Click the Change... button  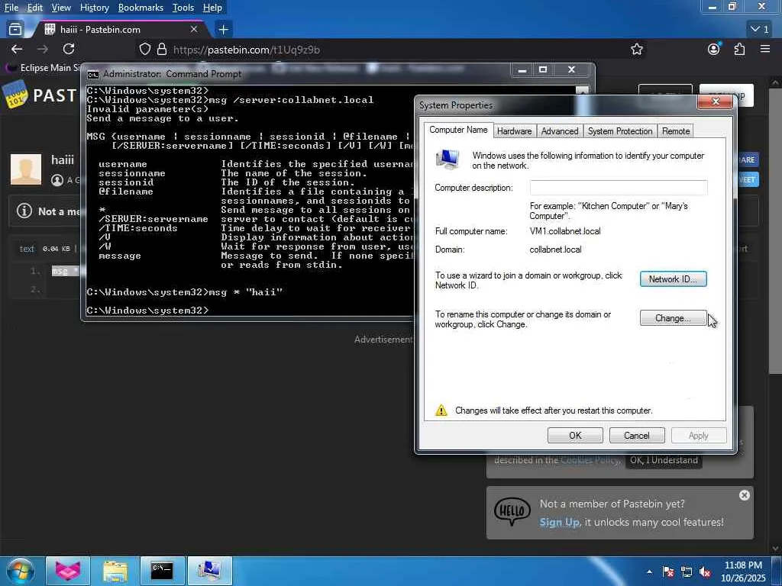(673, 318)
